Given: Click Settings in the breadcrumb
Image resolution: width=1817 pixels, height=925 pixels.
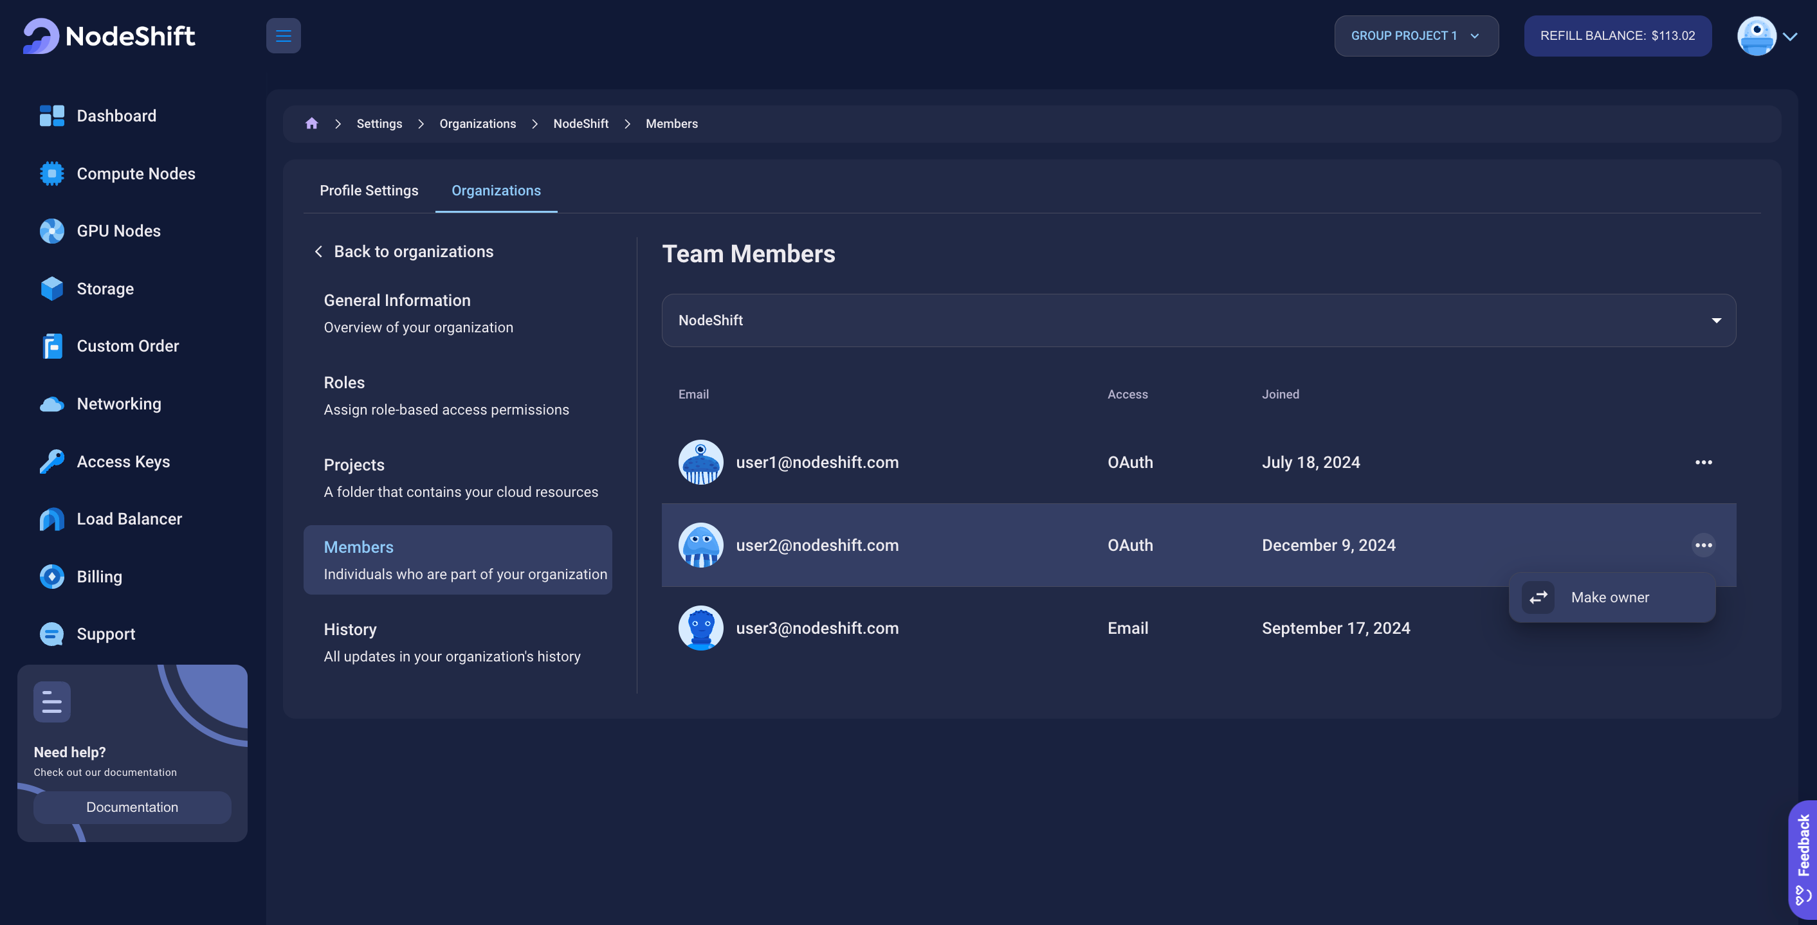Looking at the screenshot, I should (379, 123).
